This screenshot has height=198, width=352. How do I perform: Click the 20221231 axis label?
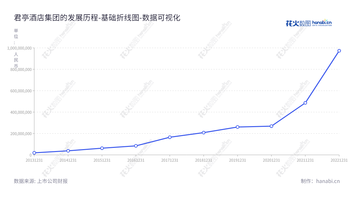tap(339, 160)
